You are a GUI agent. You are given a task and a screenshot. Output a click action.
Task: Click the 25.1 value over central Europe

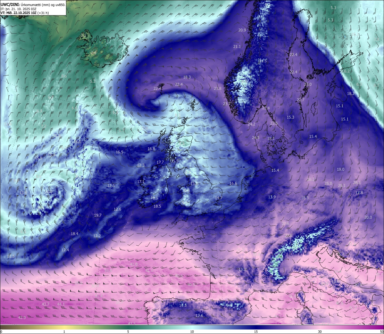(x=342, y=185)
